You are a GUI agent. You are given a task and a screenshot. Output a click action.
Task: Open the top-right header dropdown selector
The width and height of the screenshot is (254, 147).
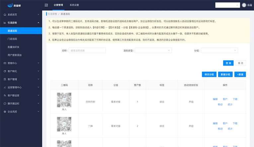tap(227, 5)
